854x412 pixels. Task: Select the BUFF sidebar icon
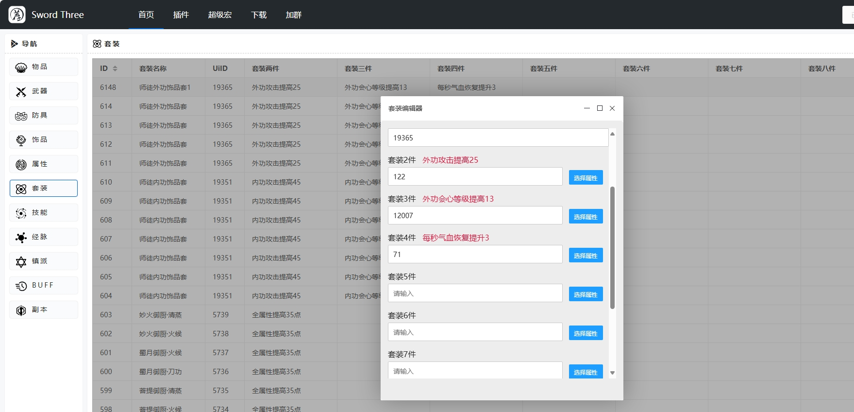(21, 286)
